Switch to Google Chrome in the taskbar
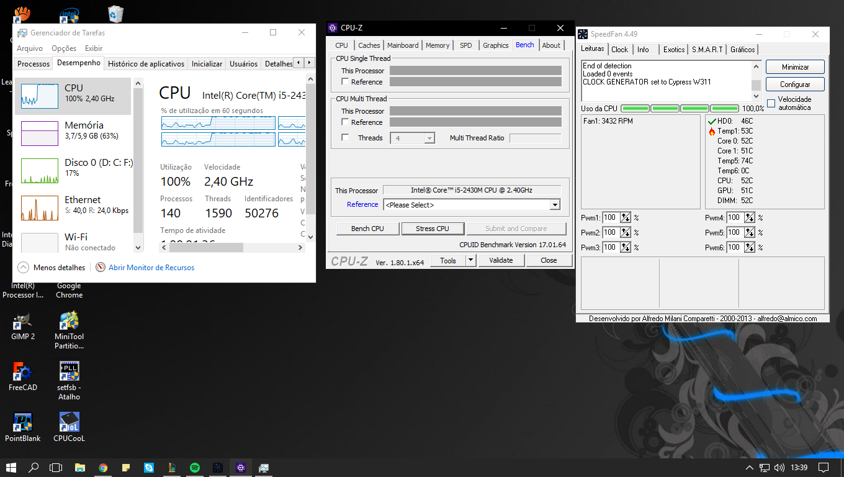Viewport: 844px width, 477px height. coord(103,468)
